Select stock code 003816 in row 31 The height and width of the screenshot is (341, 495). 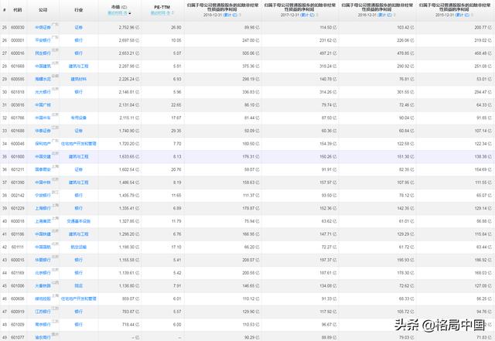(18, 105)
